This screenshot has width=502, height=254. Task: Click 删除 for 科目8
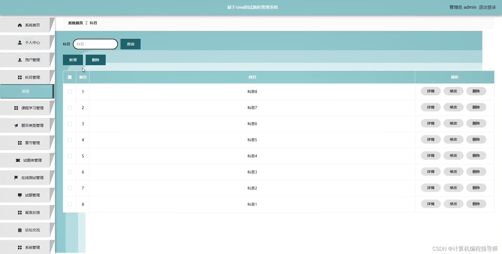(x=476, y=91)
